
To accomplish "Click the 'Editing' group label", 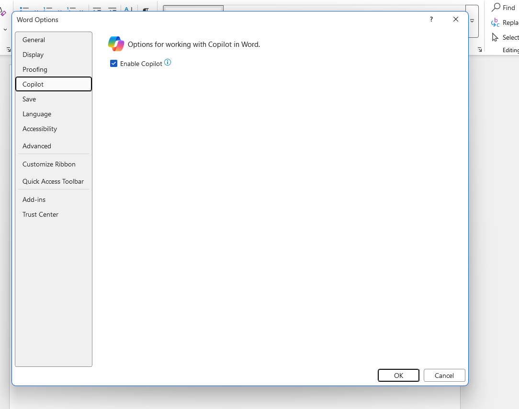I will [510, 50].
